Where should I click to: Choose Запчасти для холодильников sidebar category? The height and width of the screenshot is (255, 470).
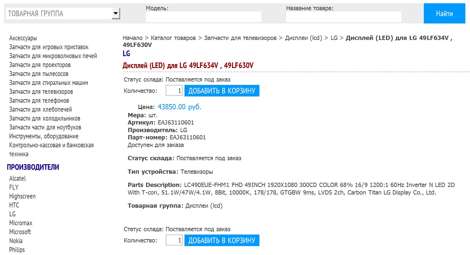click(x=45, y=119)
